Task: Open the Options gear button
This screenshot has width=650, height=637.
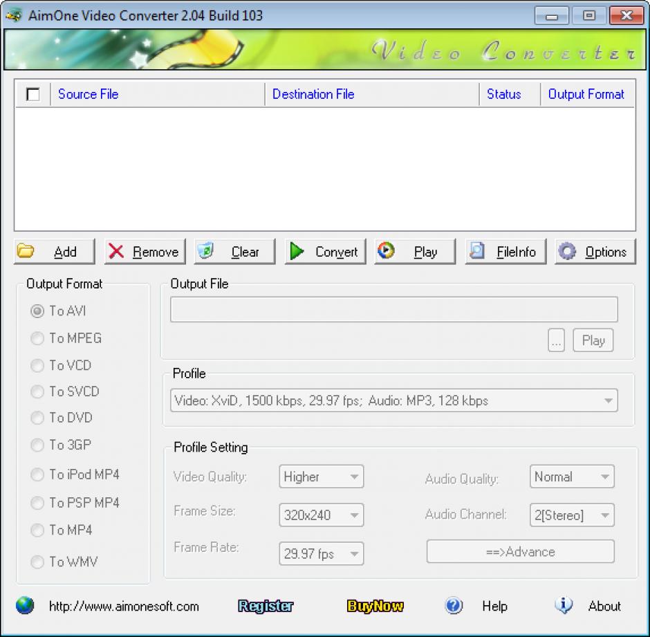Action: coord(595,251)
